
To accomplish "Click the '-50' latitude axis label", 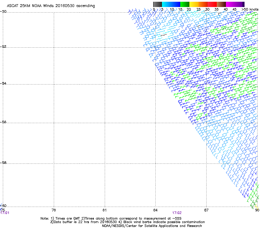I will (x=3, y=12).
